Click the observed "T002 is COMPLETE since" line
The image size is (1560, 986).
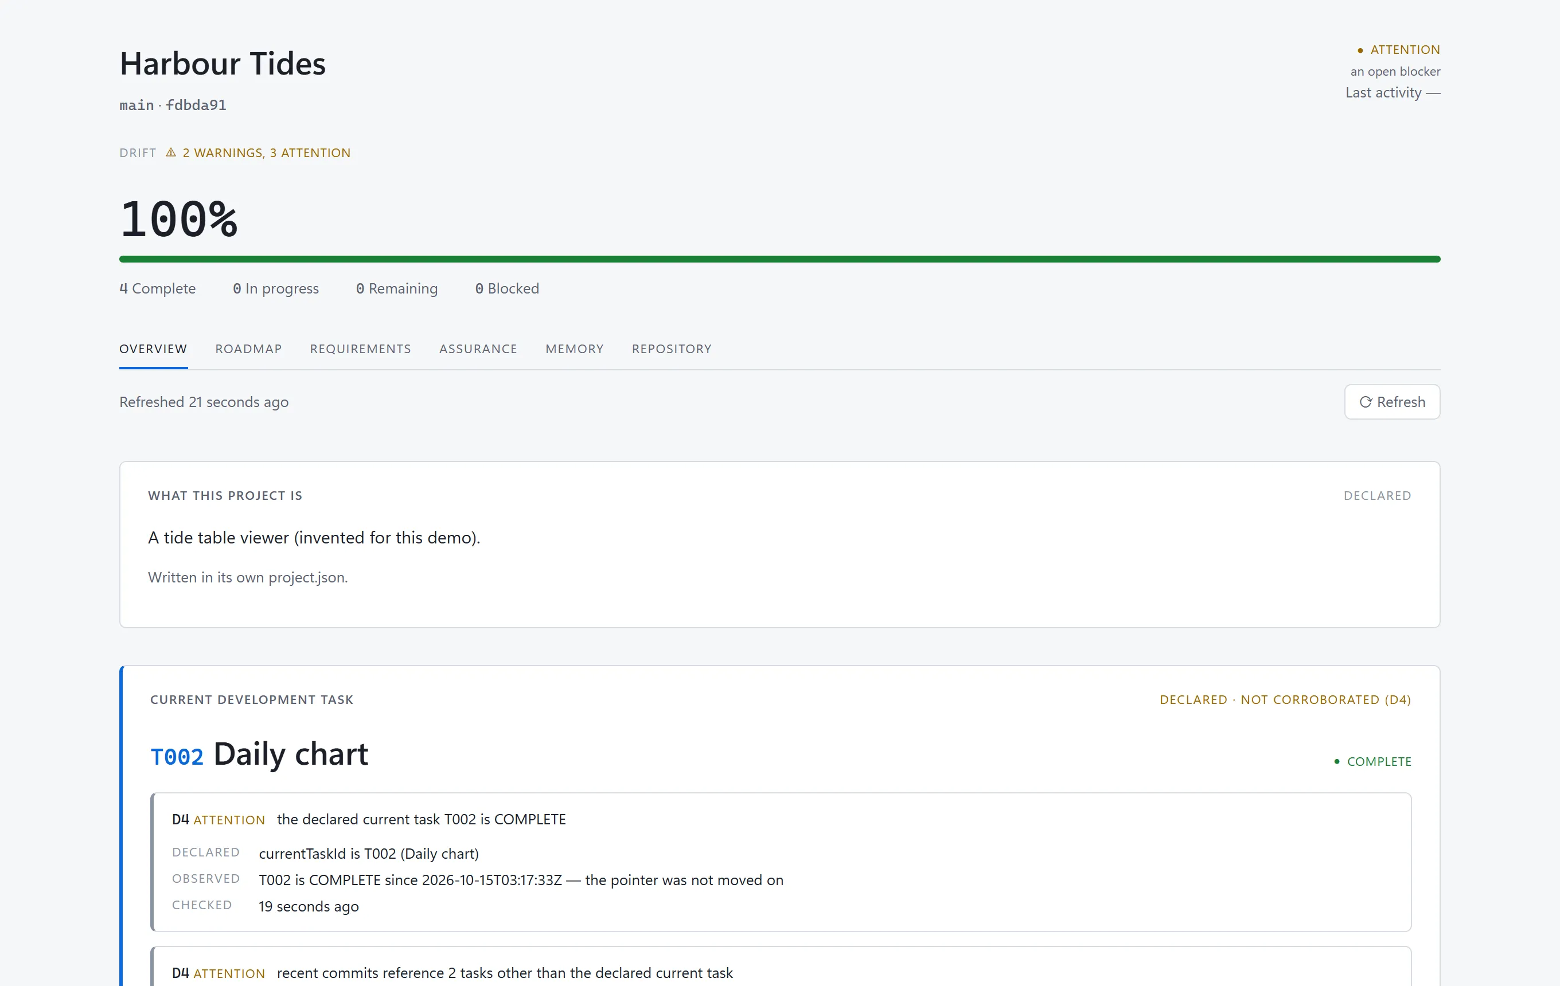click(521, 880)
